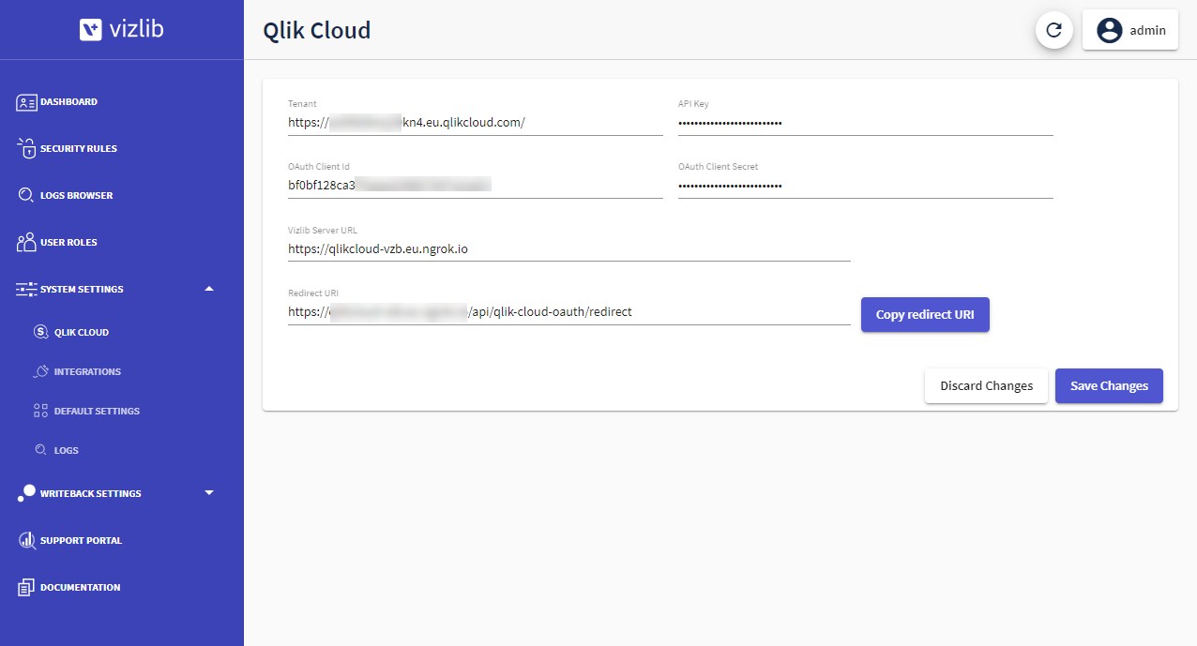The height and width of the screenshot is (646, 1197).
Task: Open Documentation label
Action: pos(80,588)
